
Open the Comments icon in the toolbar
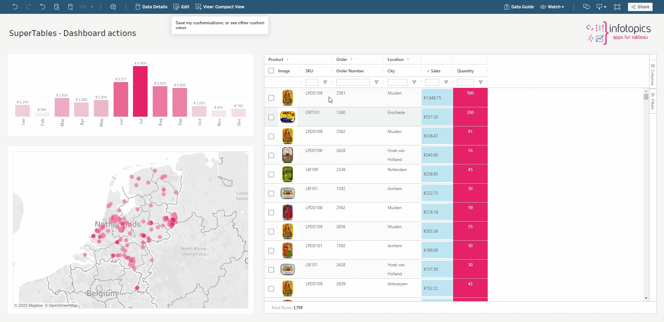[x=586, y=7]
